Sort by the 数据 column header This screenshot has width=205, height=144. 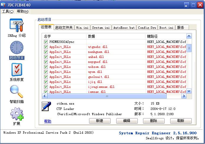(116, 36)
